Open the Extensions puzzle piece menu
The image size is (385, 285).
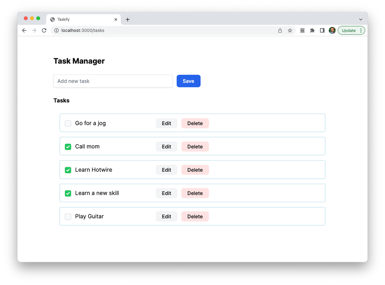click(312, 30)
